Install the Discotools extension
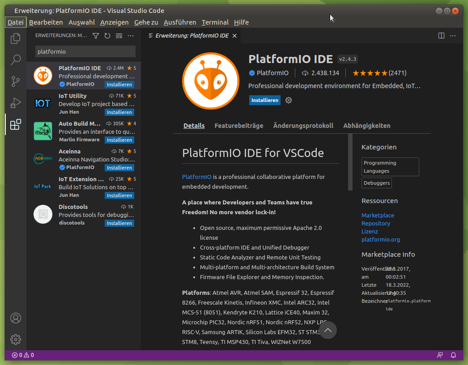 [119, 223]
